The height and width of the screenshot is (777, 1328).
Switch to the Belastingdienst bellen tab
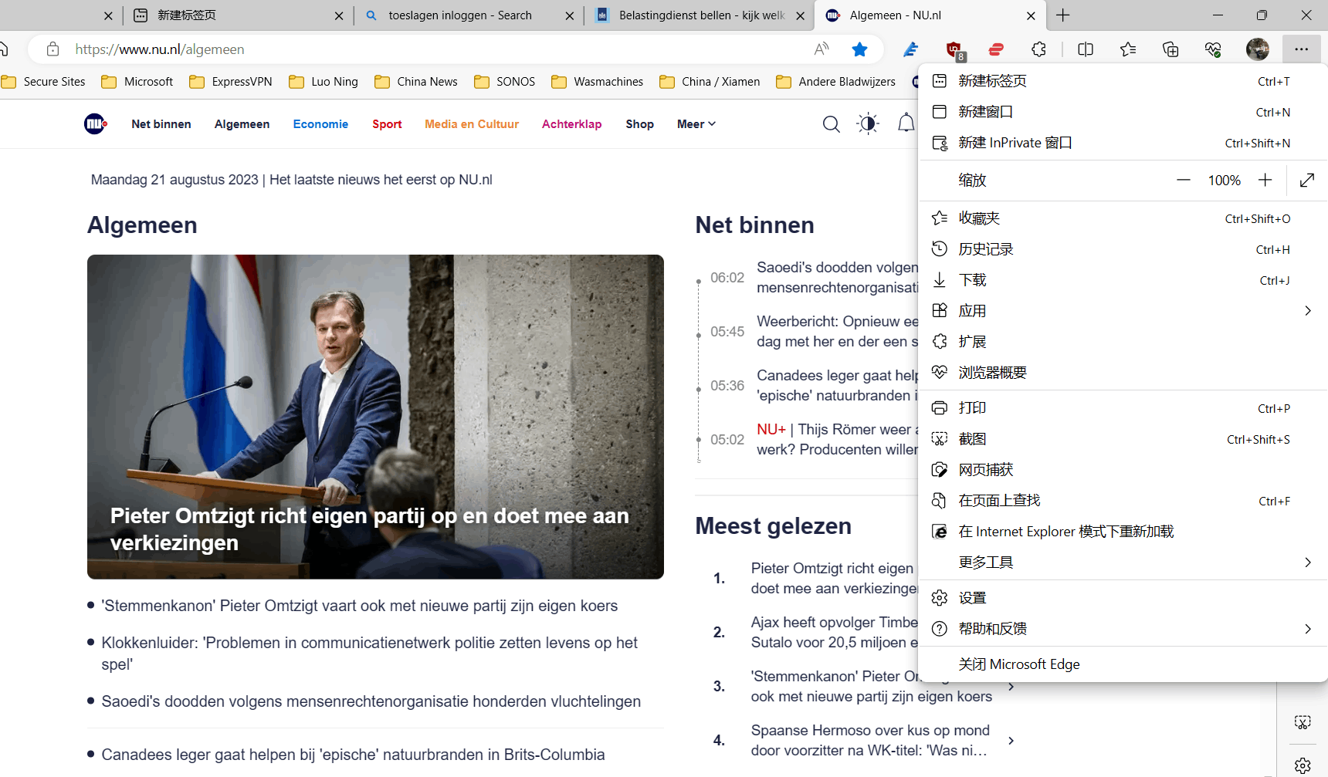click(x=701, y=15)
